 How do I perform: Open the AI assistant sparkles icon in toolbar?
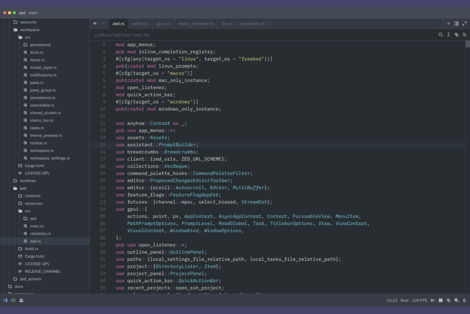456,35
